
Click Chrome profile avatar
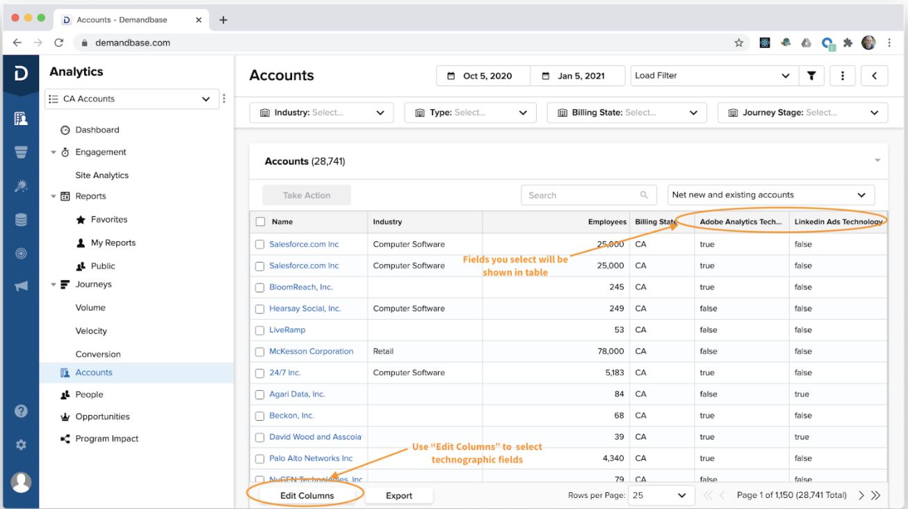click(868, 42)
